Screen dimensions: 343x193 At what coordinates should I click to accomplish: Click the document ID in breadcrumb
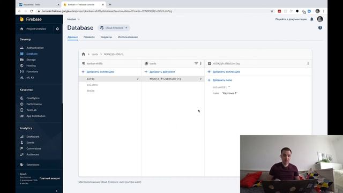coord(114,54)
